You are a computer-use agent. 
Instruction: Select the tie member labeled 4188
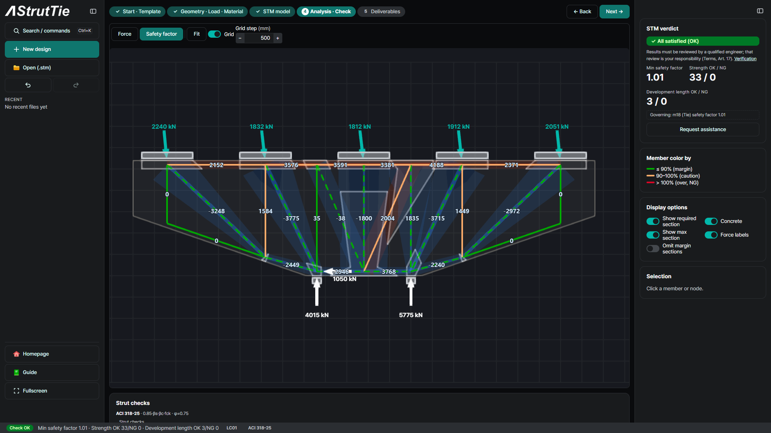tap(436, 165)
